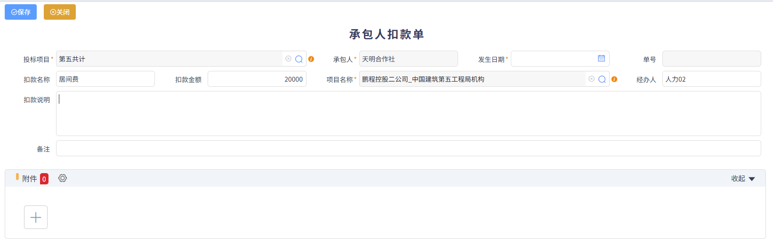Click the 保存 button
Image resolution: width=773 pixels, height=243 pixels.
(21, 12)
